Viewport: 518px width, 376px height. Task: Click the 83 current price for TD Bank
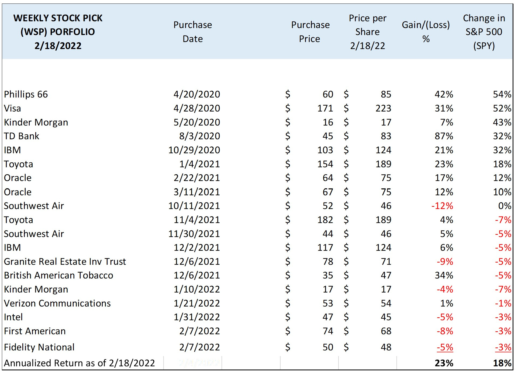click(x=386, y=136)
